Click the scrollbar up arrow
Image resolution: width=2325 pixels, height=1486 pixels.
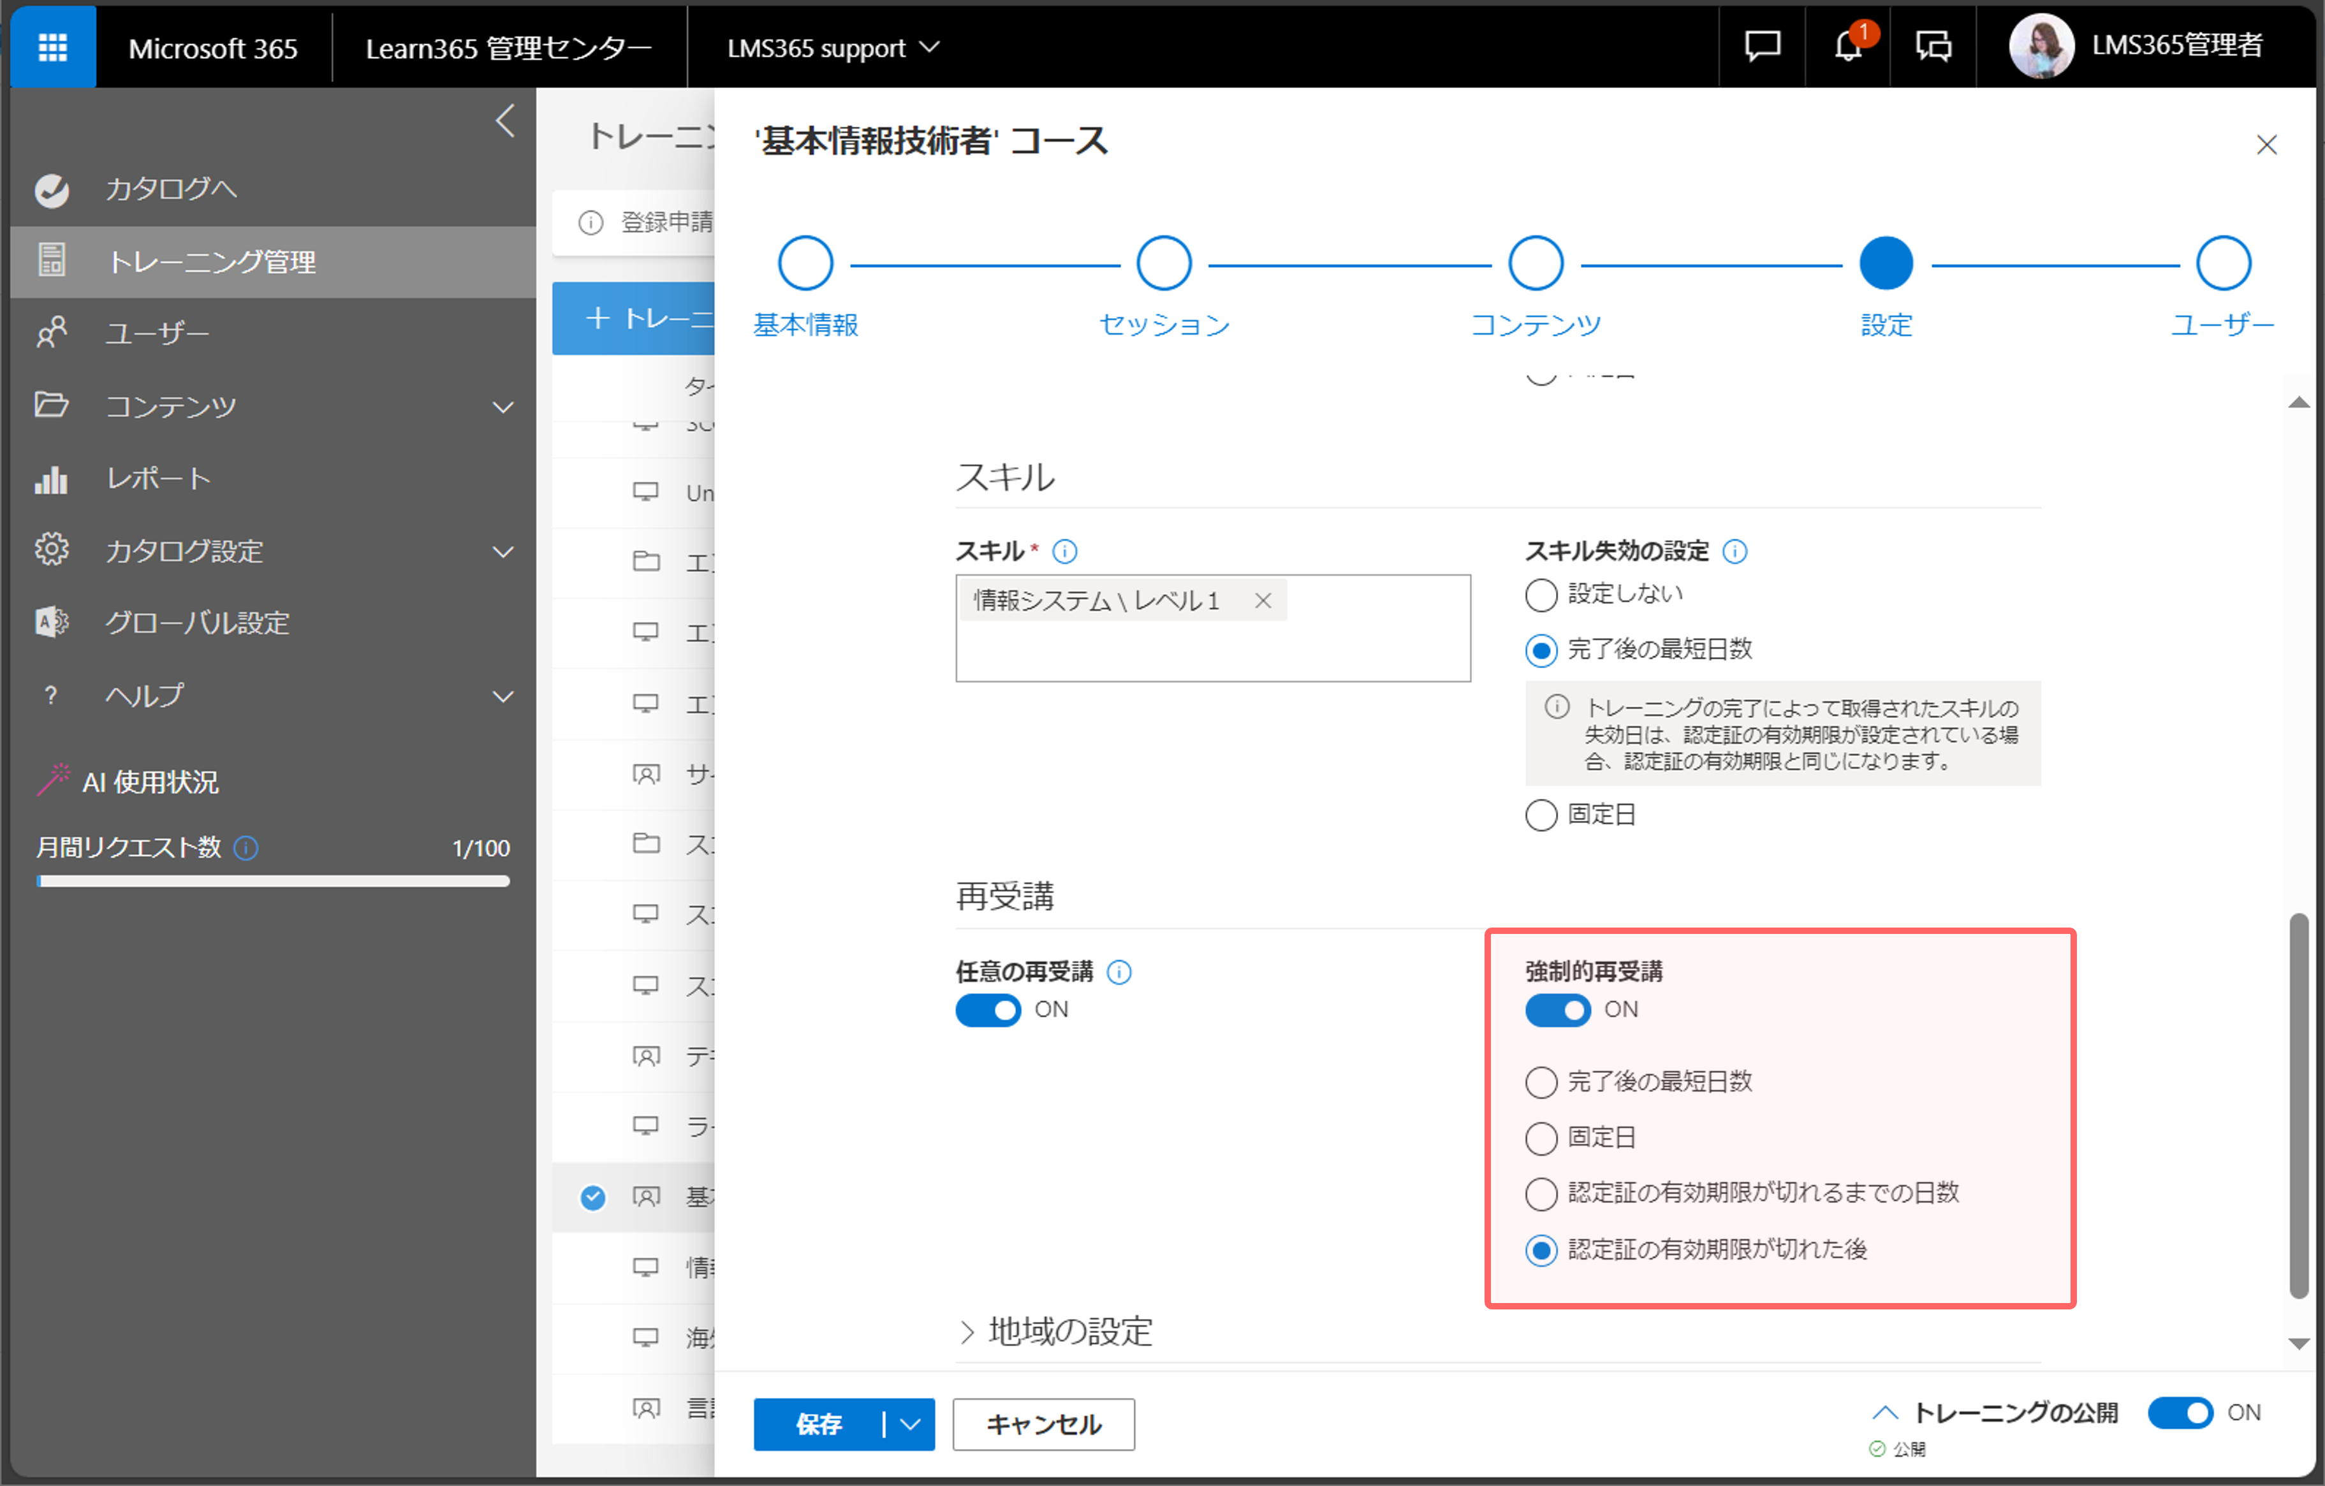2299,402
